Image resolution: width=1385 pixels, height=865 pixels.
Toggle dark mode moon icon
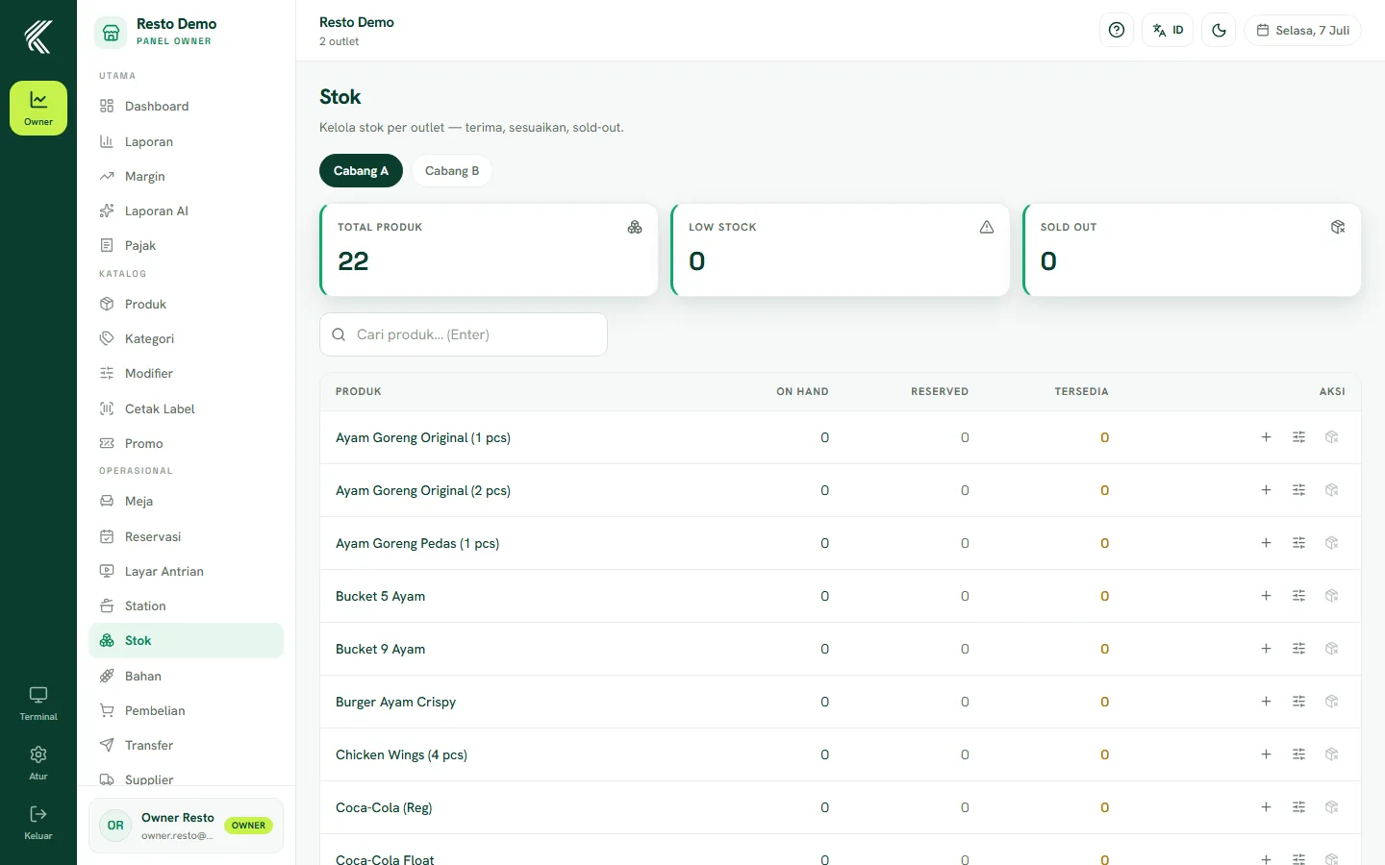click(1219, 30)
